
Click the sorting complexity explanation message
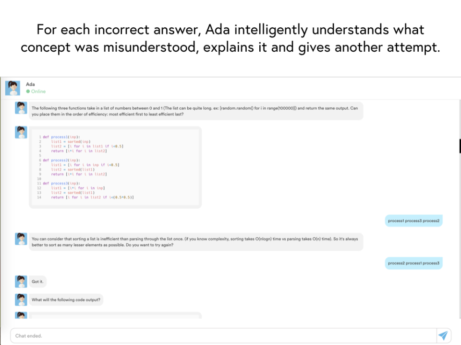pos(195,241)
